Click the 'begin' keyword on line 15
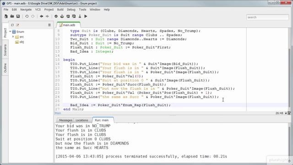Screen dimensions: 293x165 [x=69, y=60]
